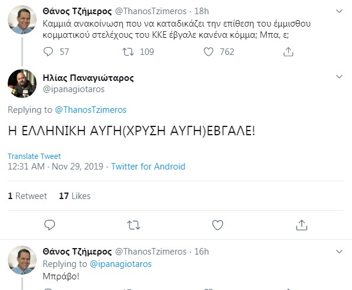View the 1 Retweet list
Image resolution: width=352 pixels, height=290 pixels.
27,196
